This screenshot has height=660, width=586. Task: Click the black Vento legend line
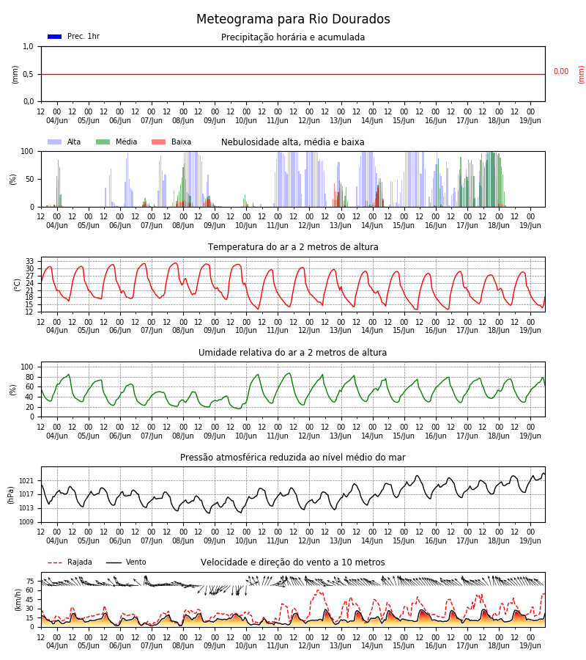coord(114,562)
